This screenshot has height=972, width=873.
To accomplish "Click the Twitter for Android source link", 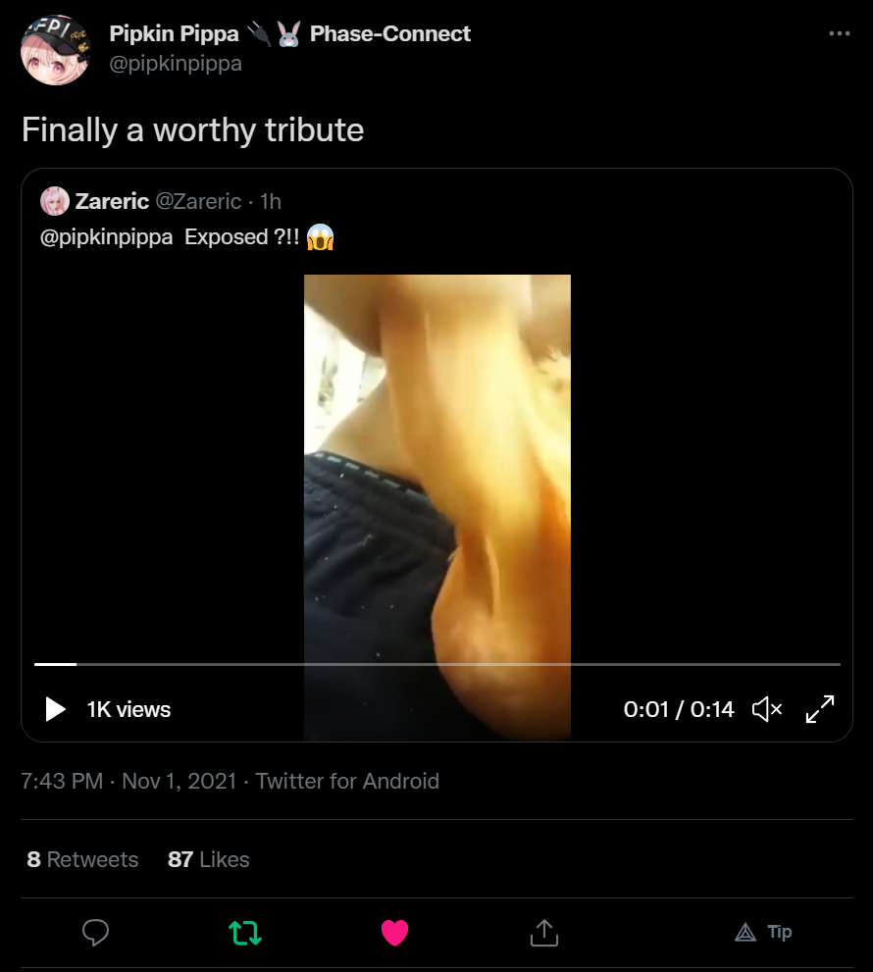I will [347, 781].
